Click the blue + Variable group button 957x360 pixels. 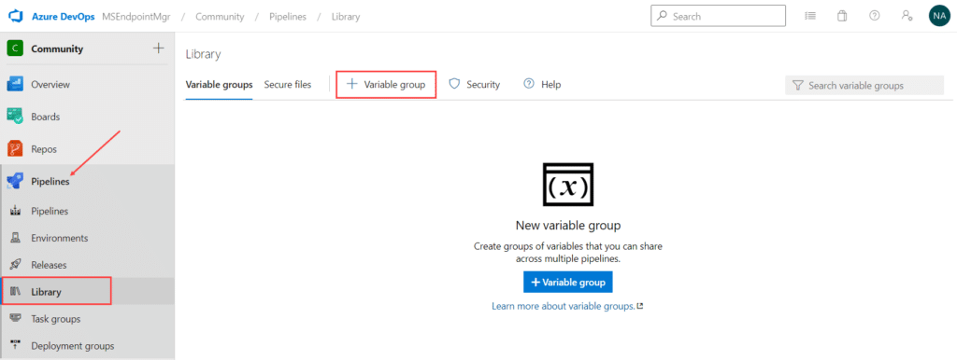click(x=567, y=282)
